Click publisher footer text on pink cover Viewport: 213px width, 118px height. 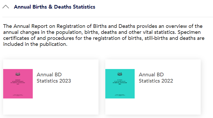[x=18, y=95]
